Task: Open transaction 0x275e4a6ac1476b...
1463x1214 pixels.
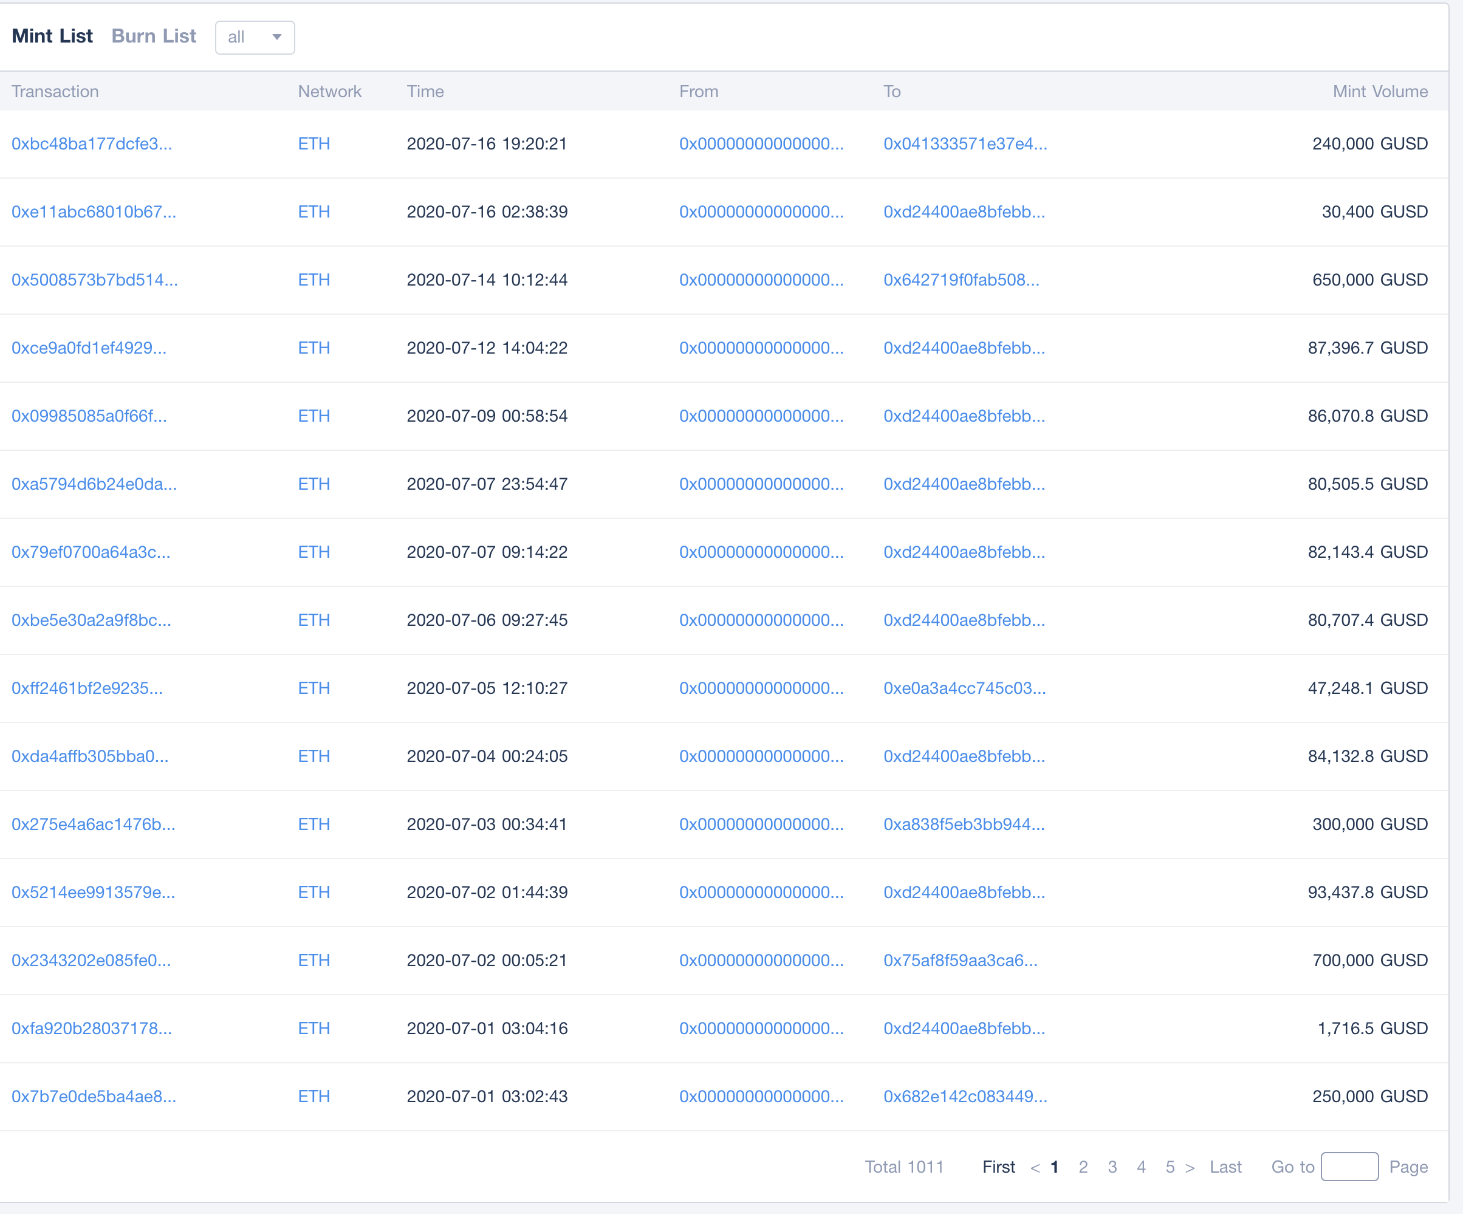Action: tap(94, 825)
